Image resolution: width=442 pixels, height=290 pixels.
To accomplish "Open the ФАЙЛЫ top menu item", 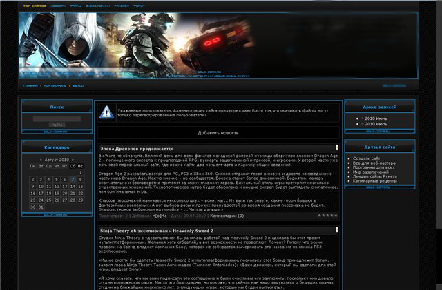I will [x=75, y=6].
